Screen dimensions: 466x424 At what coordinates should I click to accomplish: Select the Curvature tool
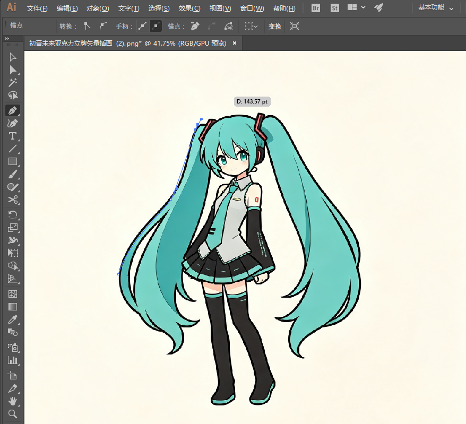[x=13, y=123]
